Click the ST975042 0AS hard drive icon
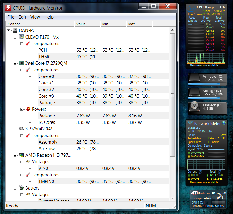 (22, 129)
